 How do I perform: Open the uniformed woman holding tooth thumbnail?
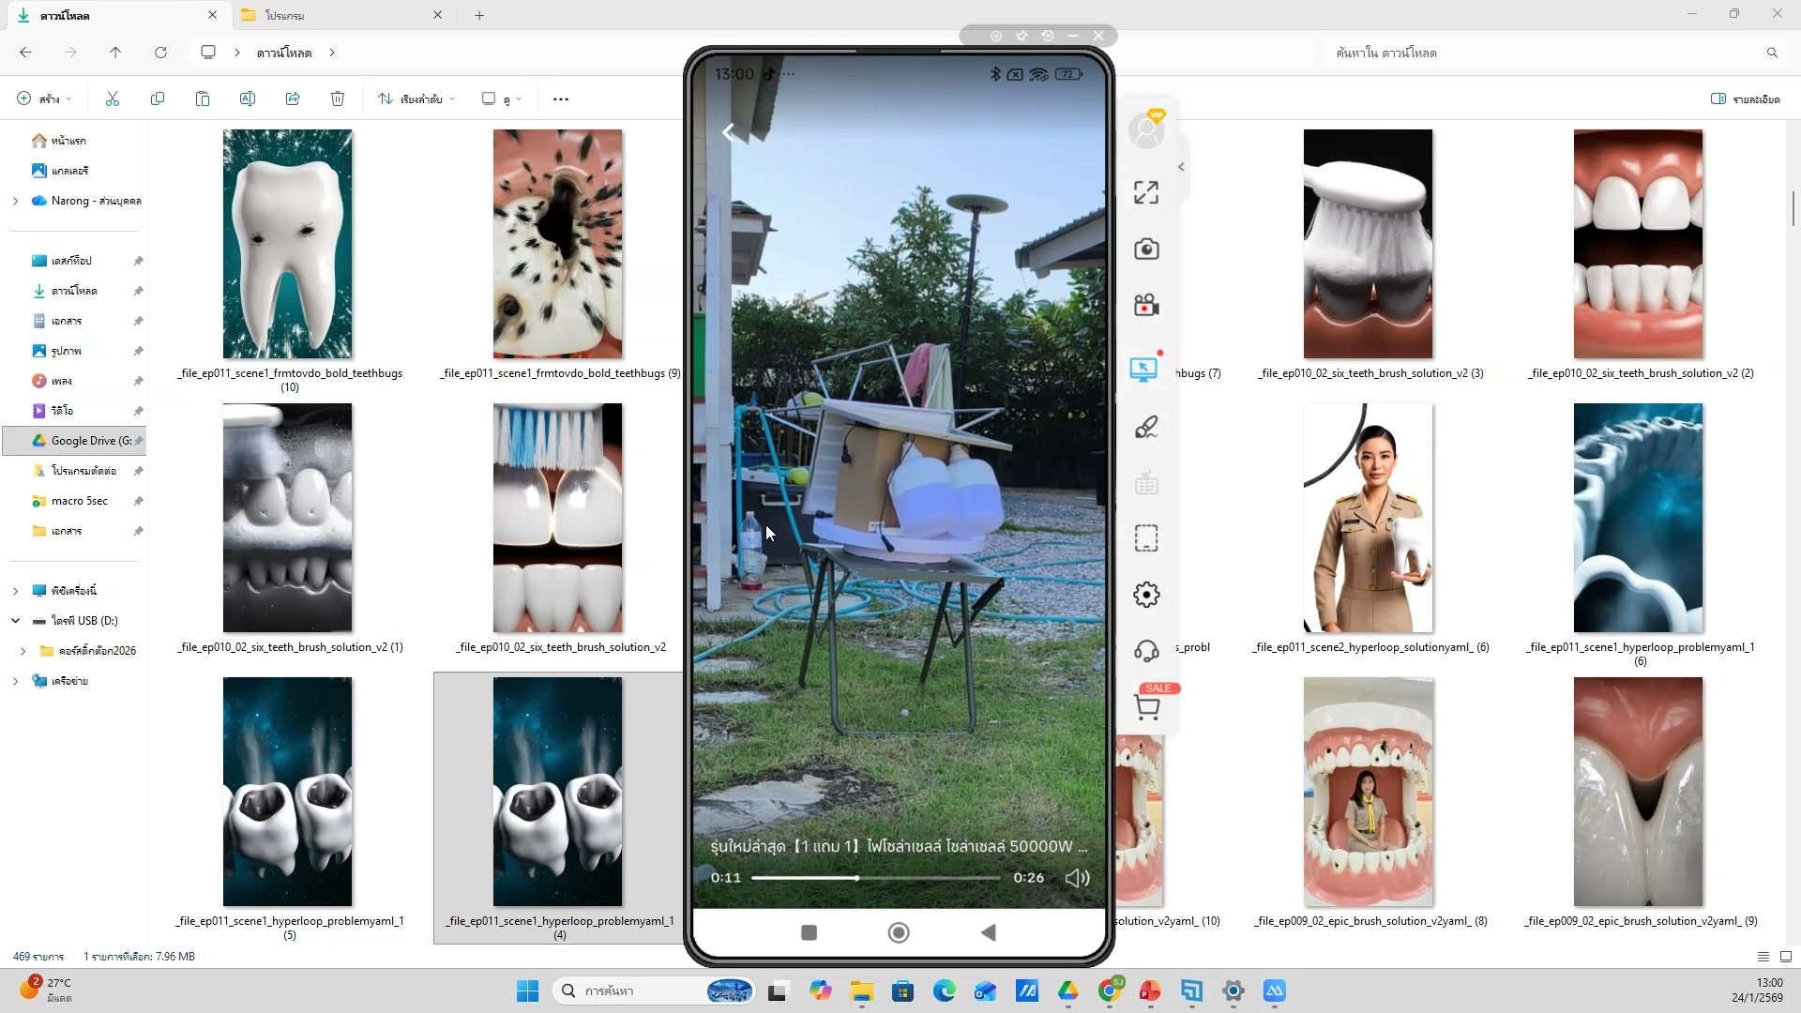tap(1368, 518)
